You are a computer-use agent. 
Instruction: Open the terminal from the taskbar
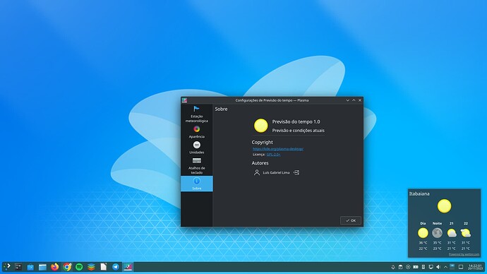18,267
